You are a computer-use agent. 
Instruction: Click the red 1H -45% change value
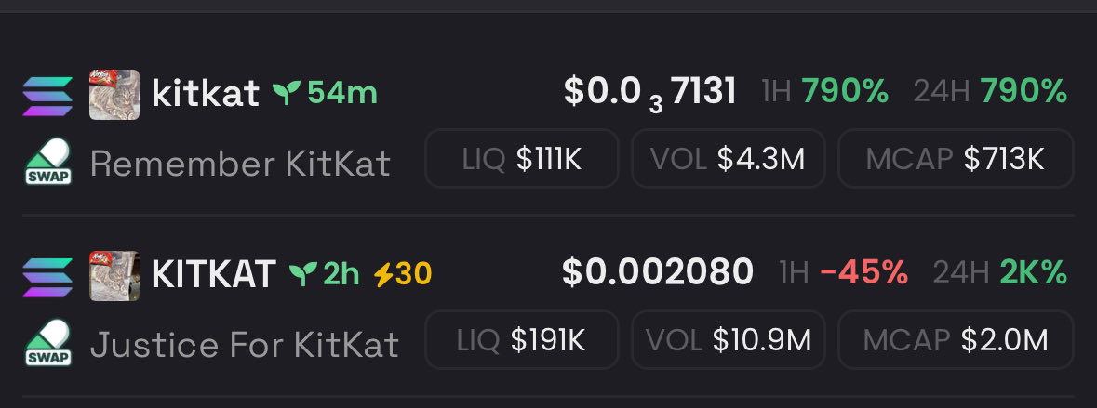point(863,272)
